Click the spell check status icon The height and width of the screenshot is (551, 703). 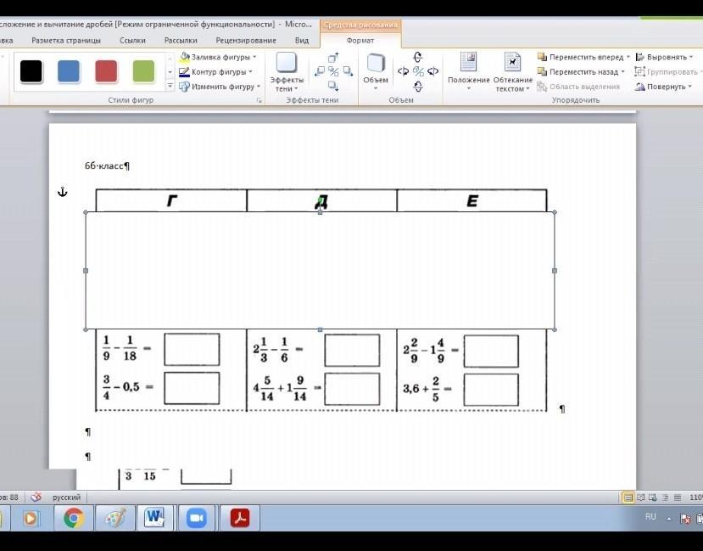point(36,498)
